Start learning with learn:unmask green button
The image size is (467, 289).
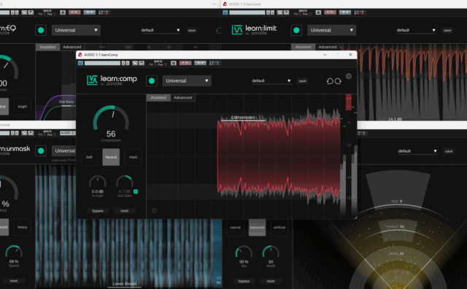(41, 151)
